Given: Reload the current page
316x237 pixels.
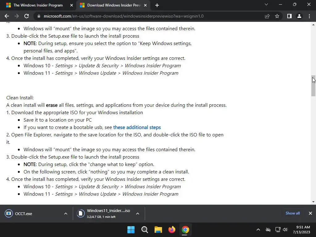Looking at the screenshot, I should tap(27, 16).
